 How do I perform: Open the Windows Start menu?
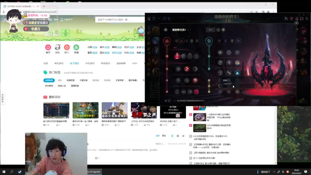(x=4, y=171)
